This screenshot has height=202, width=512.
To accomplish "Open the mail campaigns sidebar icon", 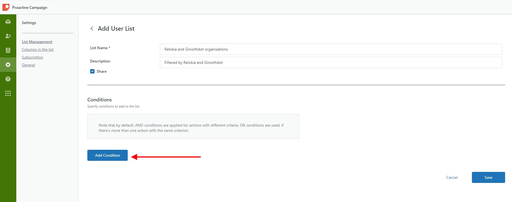I will (x=8, y=22).
